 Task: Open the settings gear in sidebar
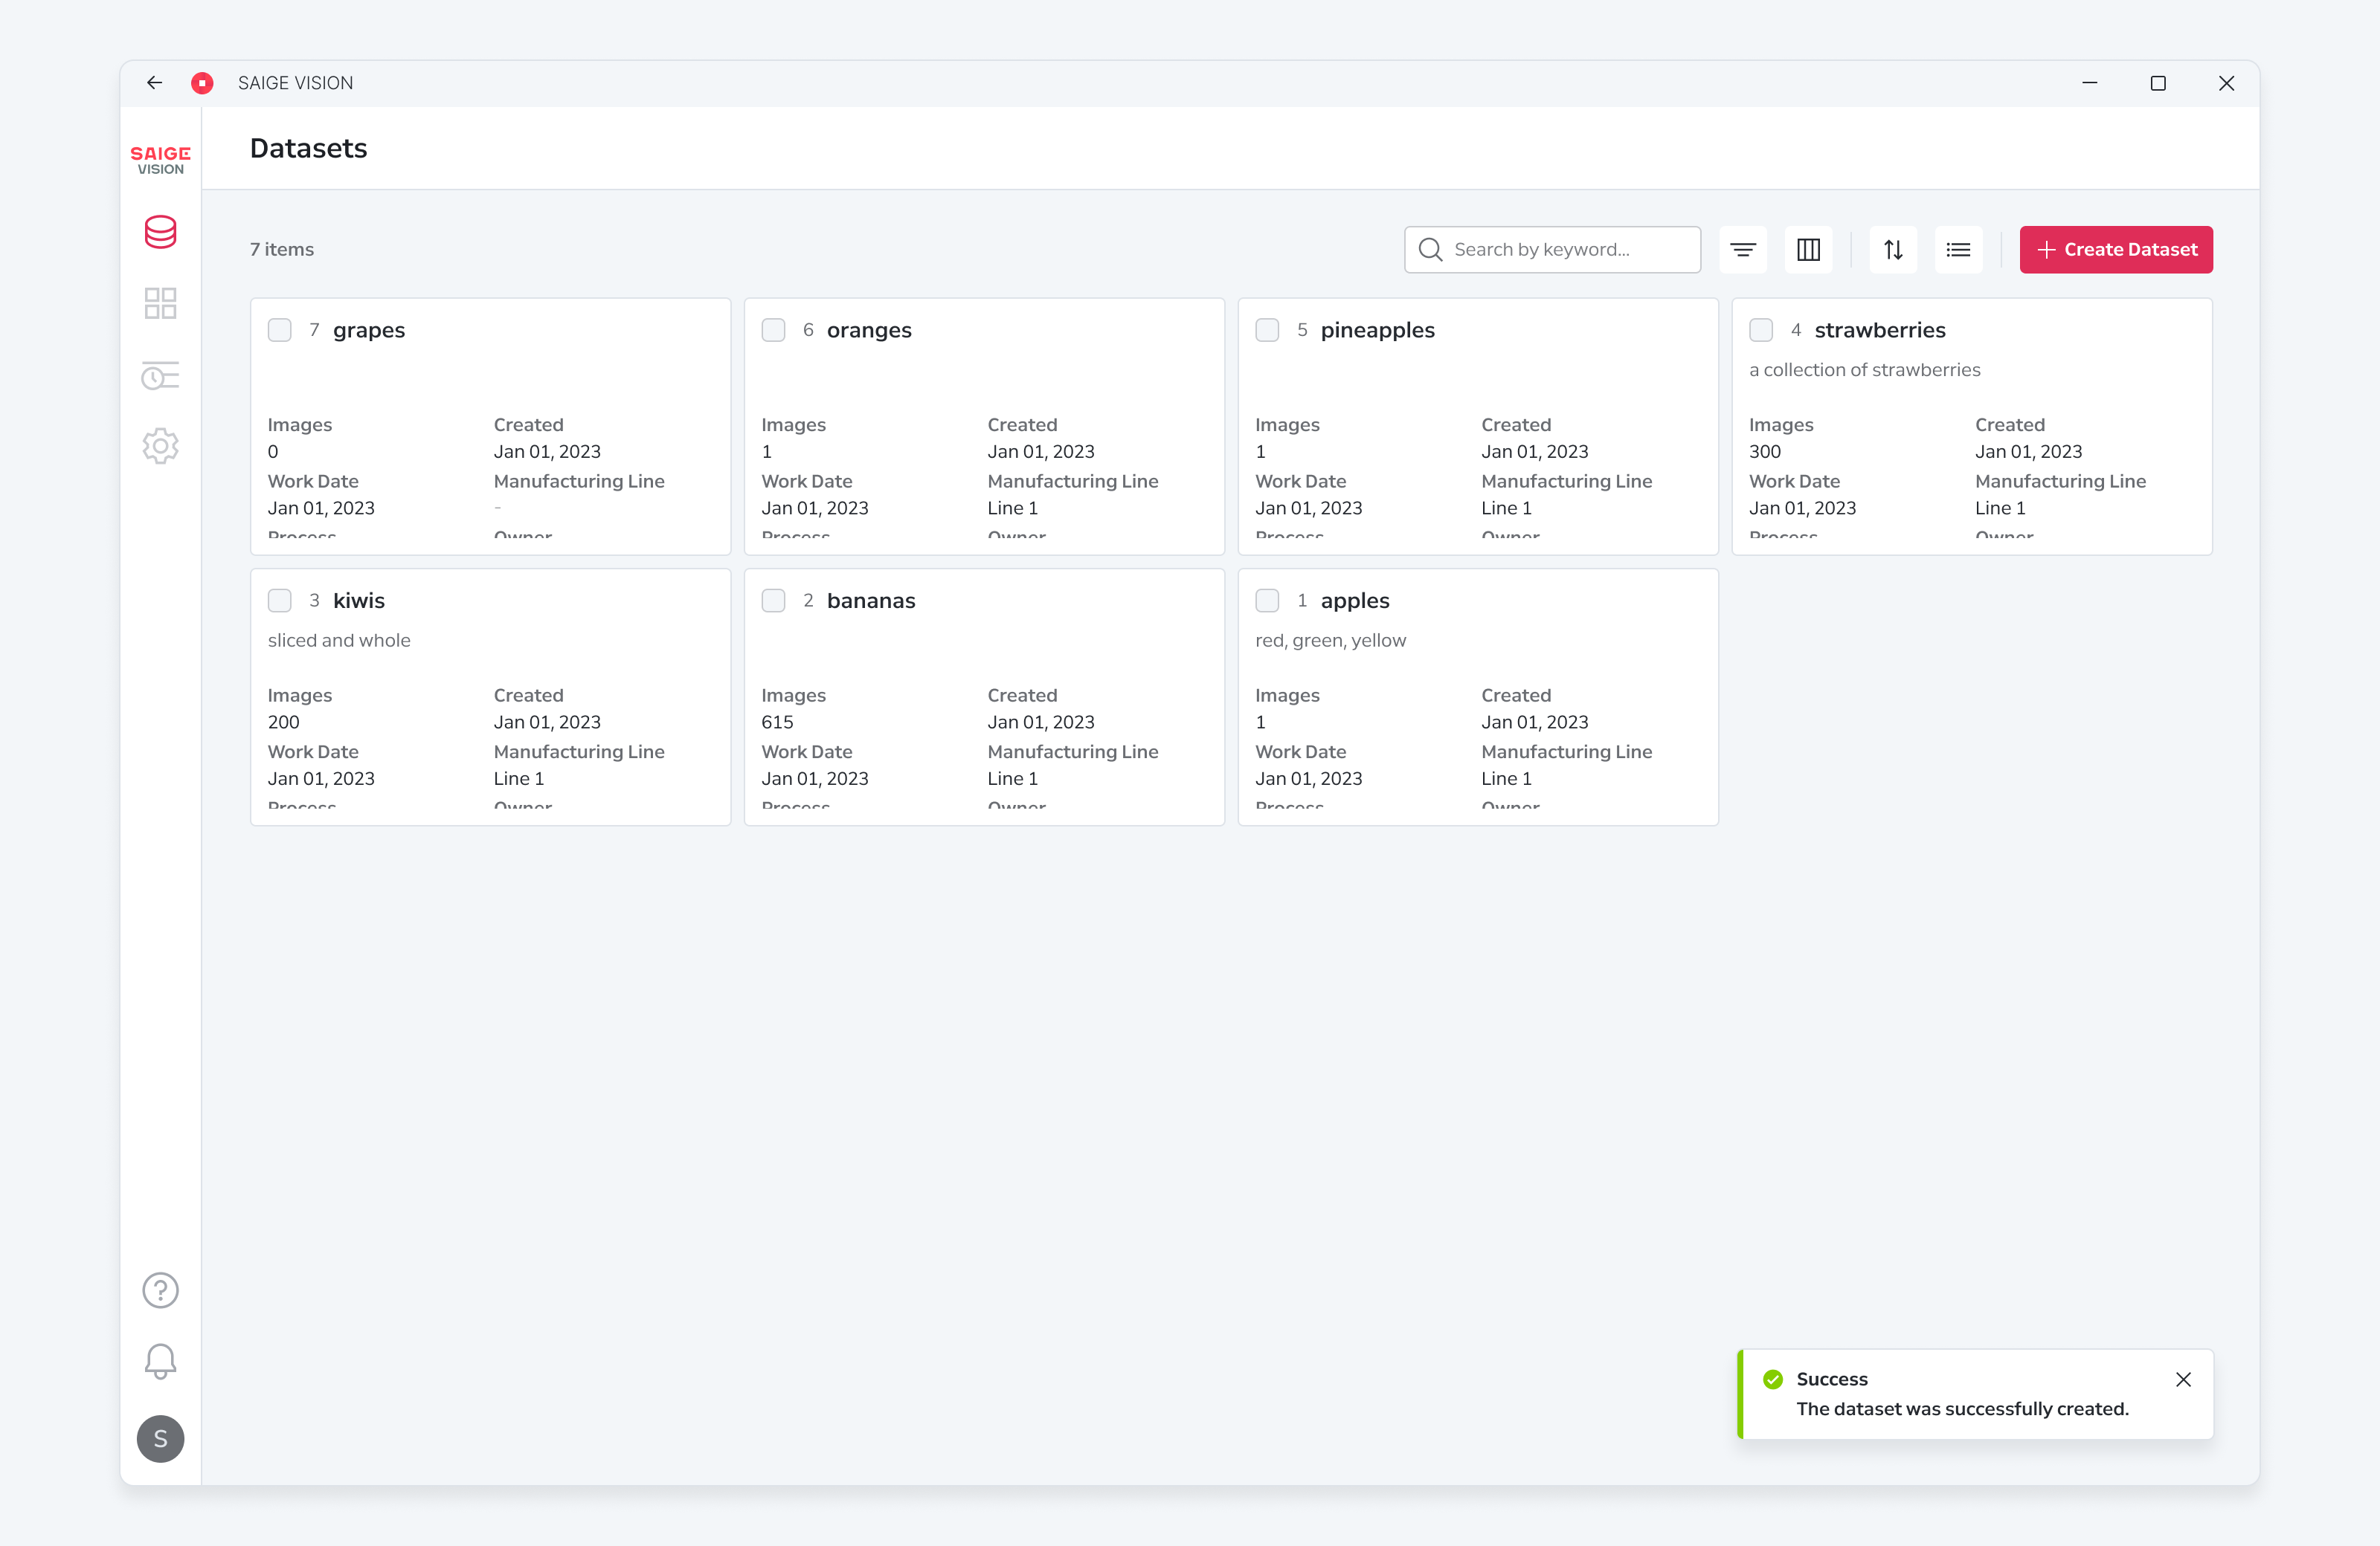pos(160,446)
